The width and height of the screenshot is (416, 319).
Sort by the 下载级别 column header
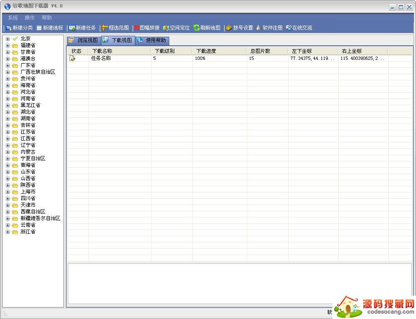click(x=172, y=51)
